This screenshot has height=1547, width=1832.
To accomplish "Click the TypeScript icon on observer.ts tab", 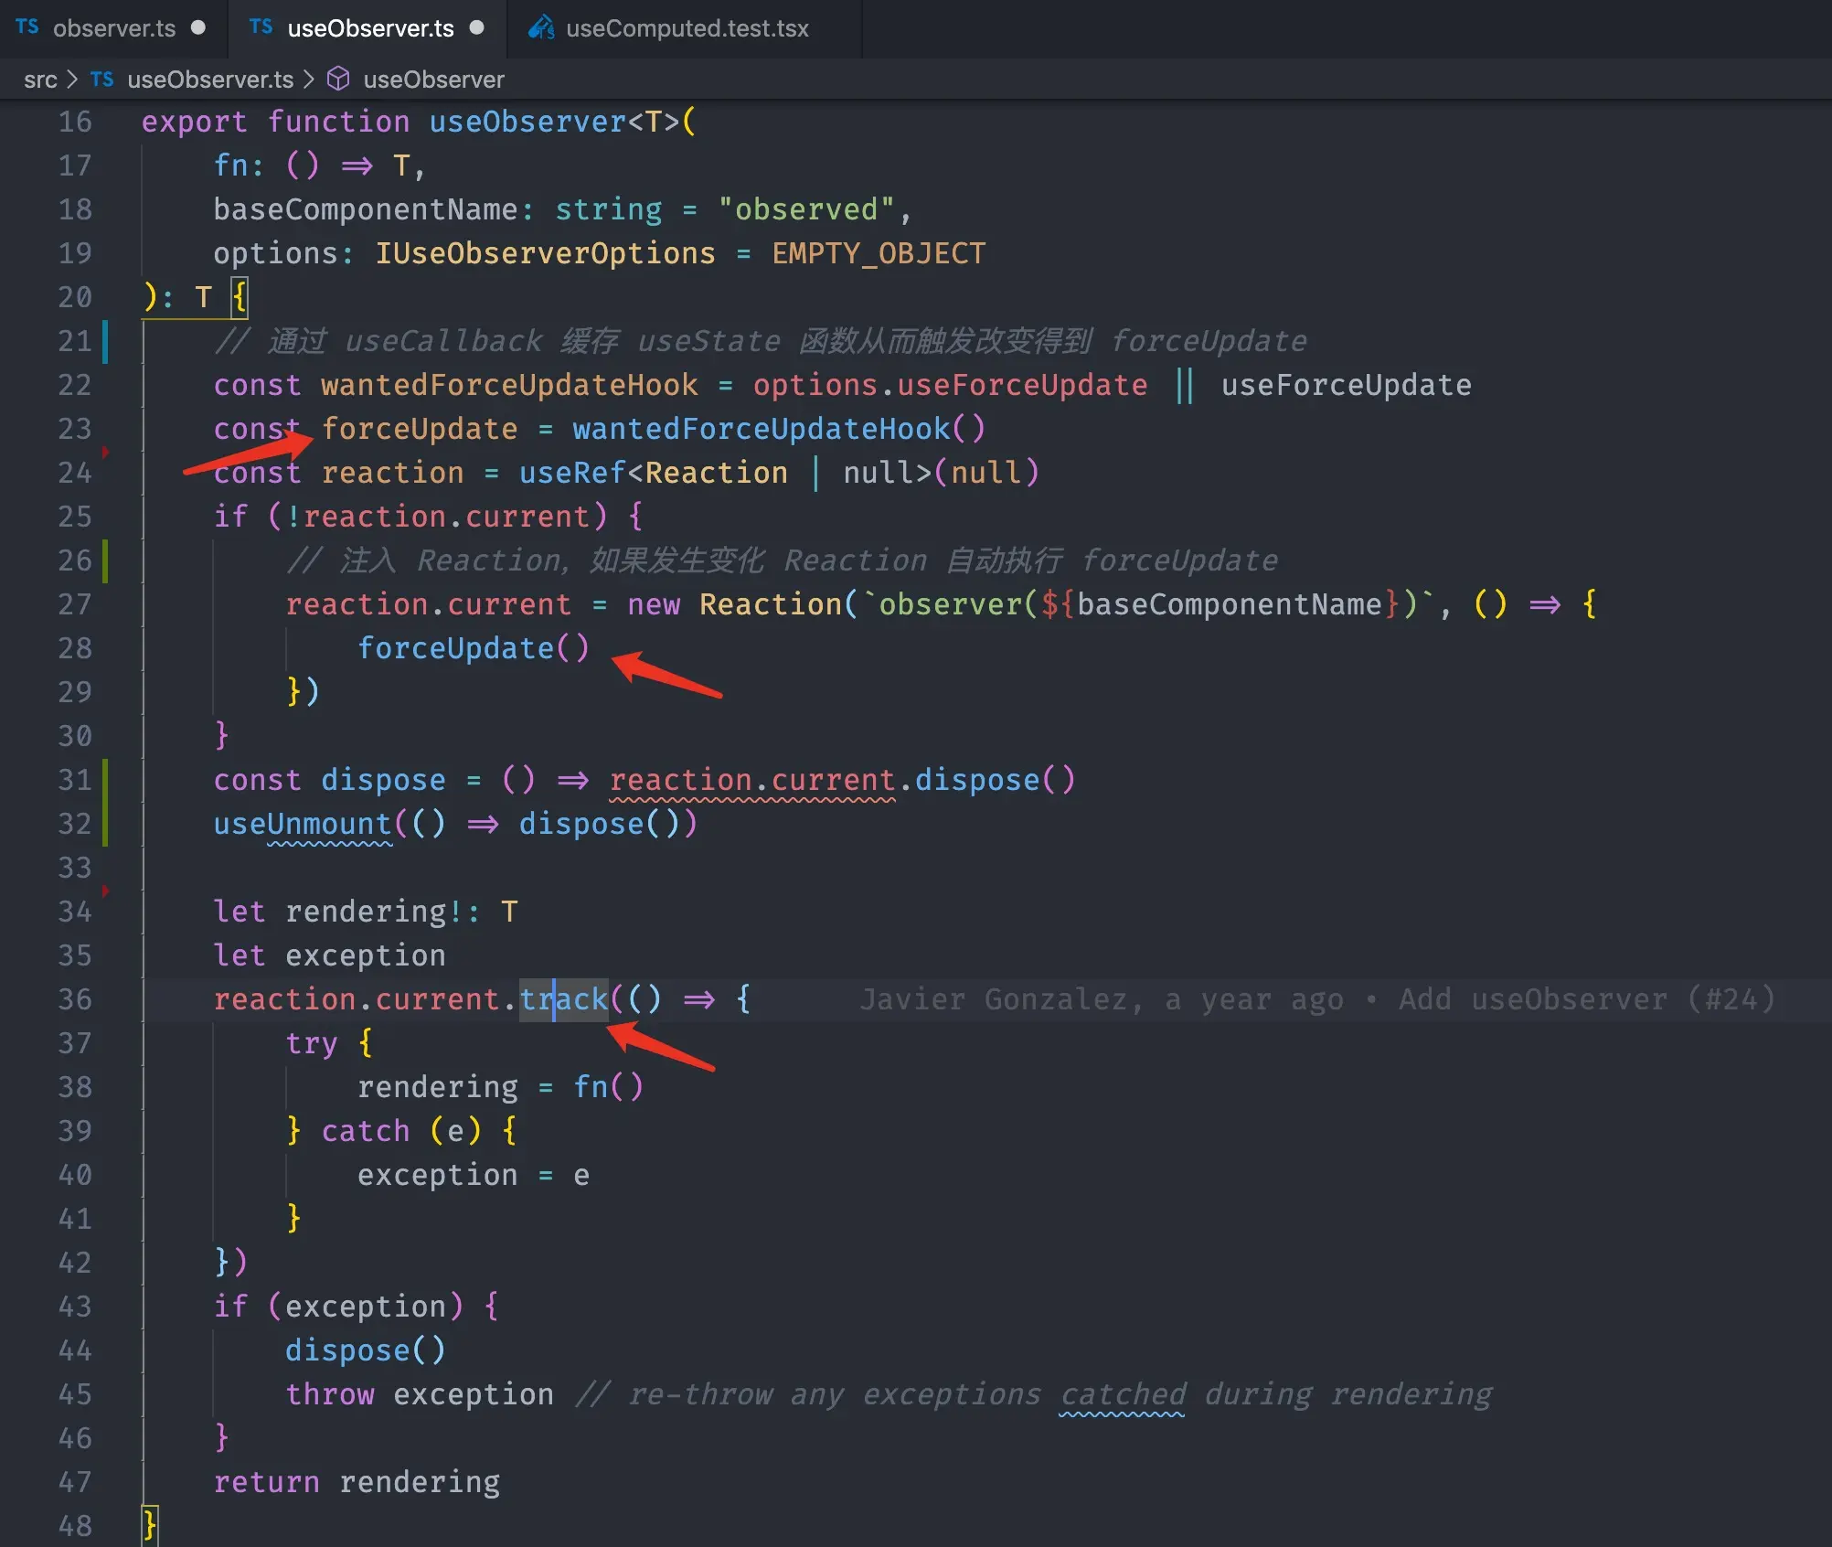I will [27, 27].
